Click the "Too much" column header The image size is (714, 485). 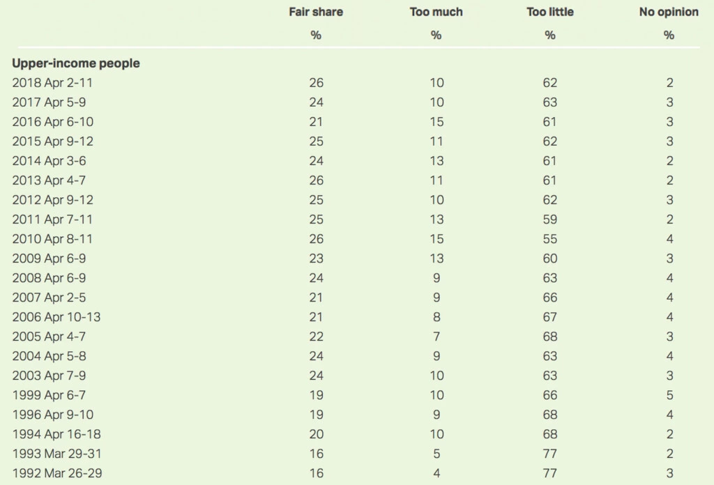[x=436, y=12]
